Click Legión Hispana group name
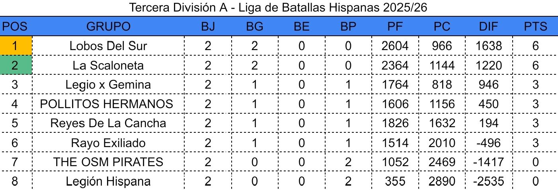Image resolution: width=558 pixels, height=190 pixels. (108, 181)
